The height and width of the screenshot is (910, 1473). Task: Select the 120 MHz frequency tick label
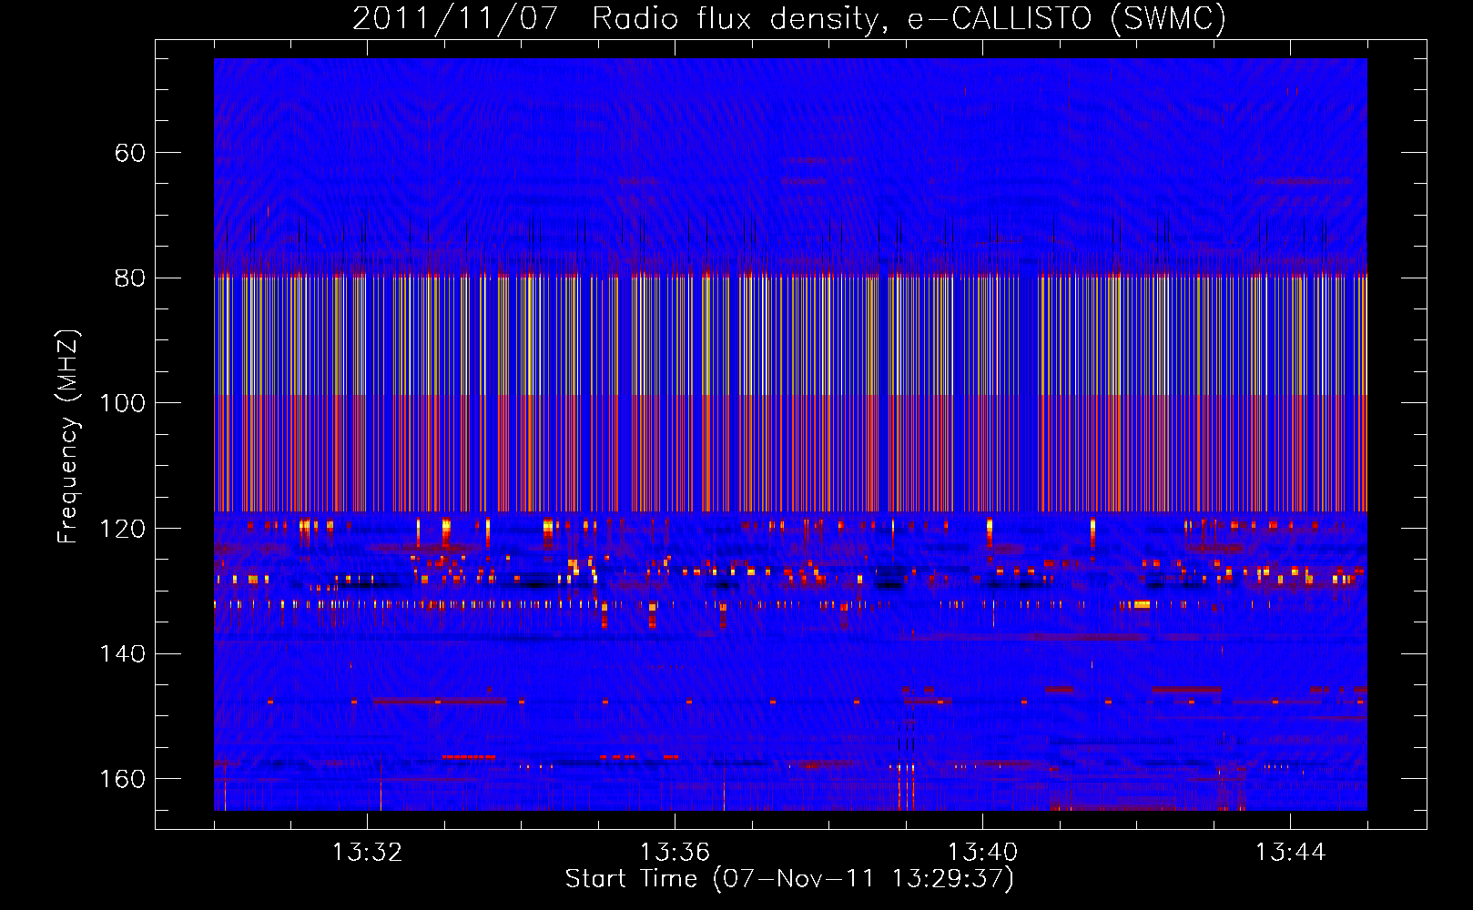pyautogui.click(x=123, y=529)
